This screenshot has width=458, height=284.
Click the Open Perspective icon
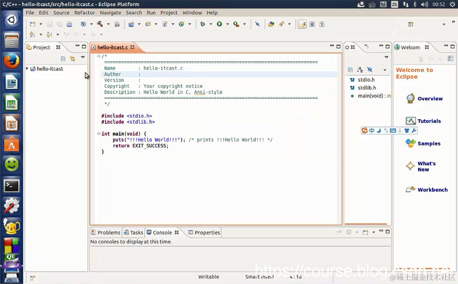coord(411,24)
